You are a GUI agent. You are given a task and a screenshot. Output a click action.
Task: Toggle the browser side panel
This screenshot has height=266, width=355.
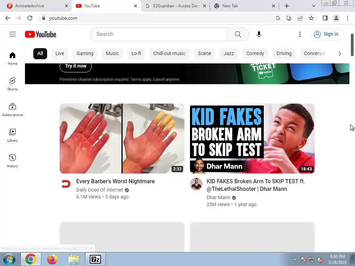point(325,18)
